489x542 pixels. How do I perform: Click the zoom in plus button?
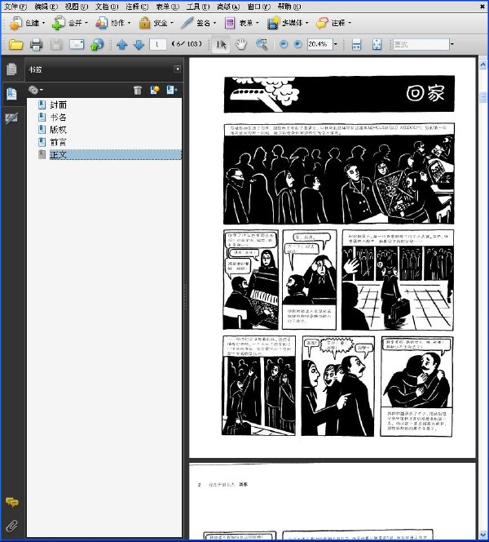297,44
